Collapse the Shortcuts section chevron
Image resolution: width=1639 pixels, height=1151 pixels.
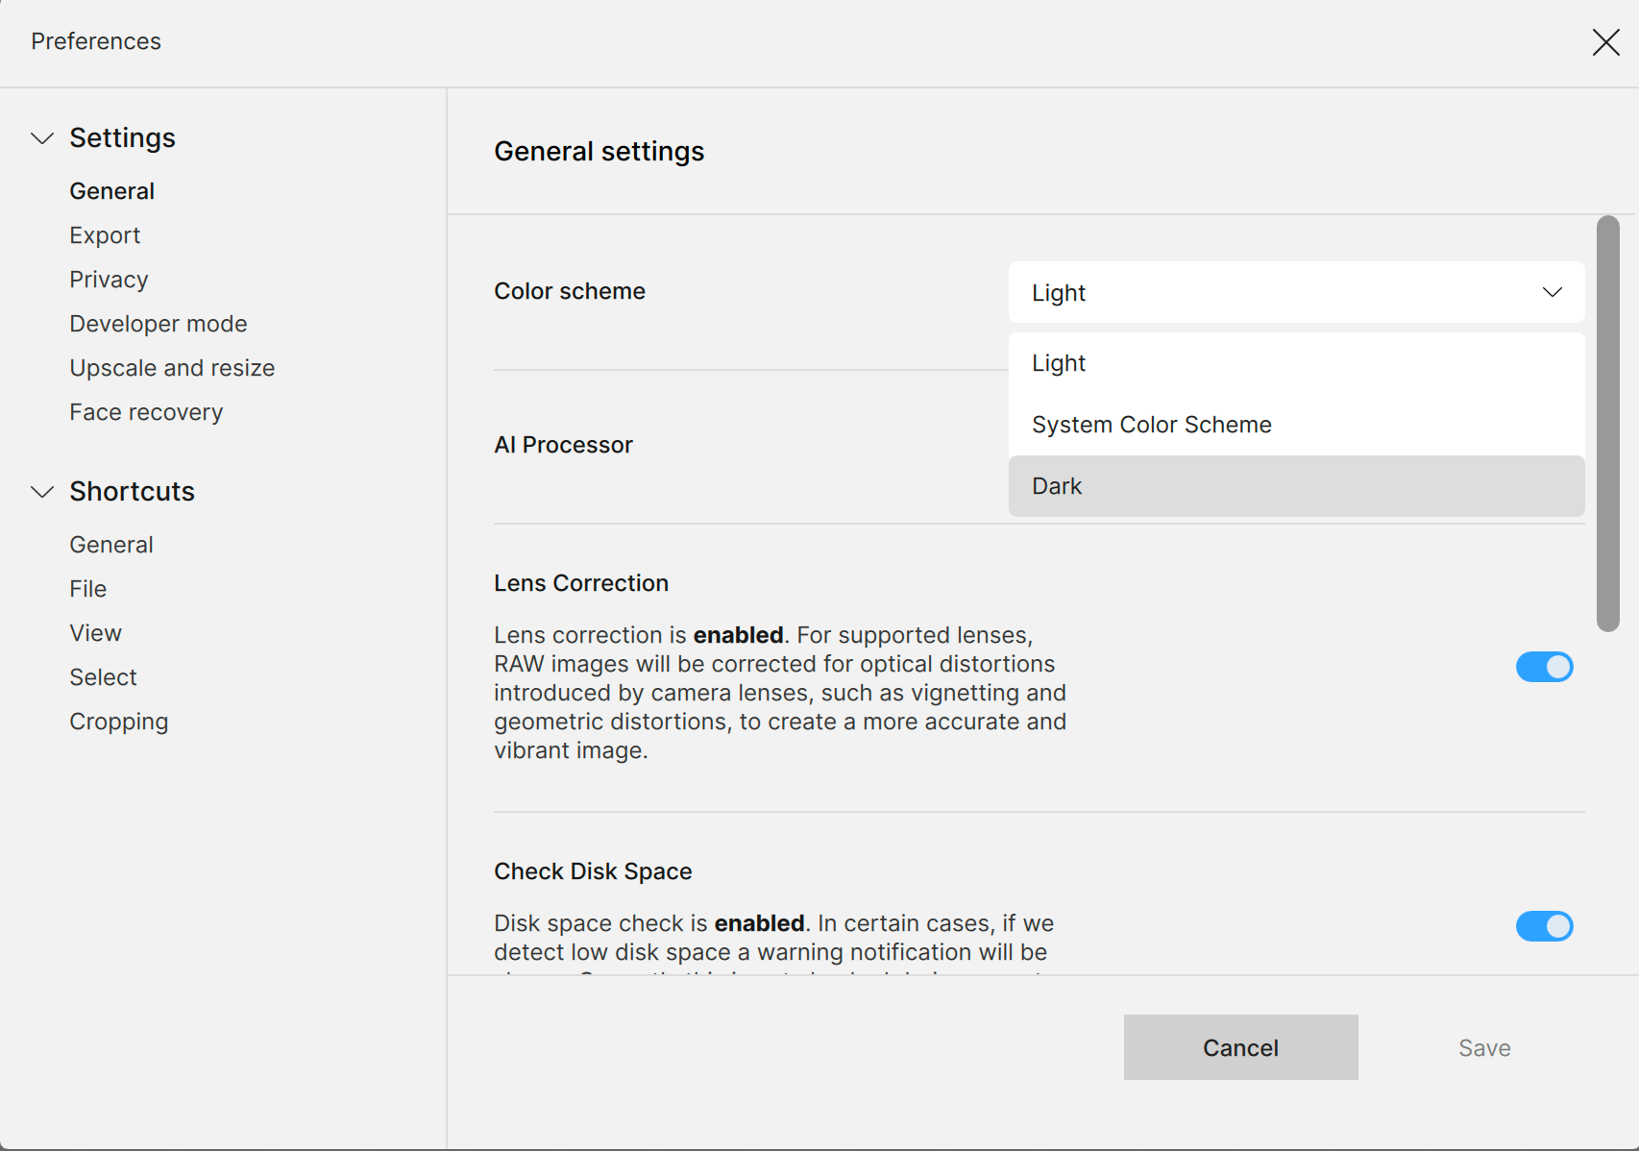click(42, 492)
